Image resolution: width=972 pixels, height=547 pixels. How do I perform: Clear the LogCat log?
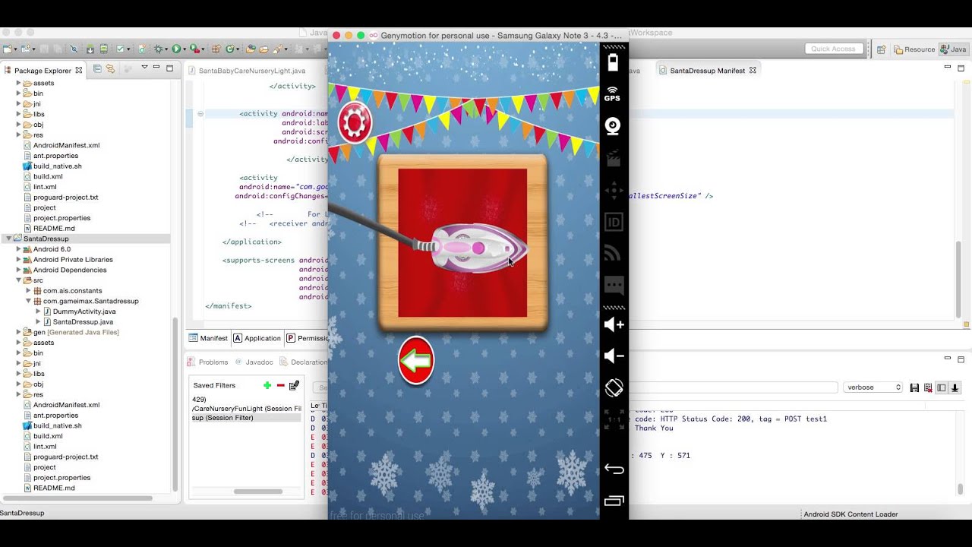pyautogui.click(x=927, y=387)
